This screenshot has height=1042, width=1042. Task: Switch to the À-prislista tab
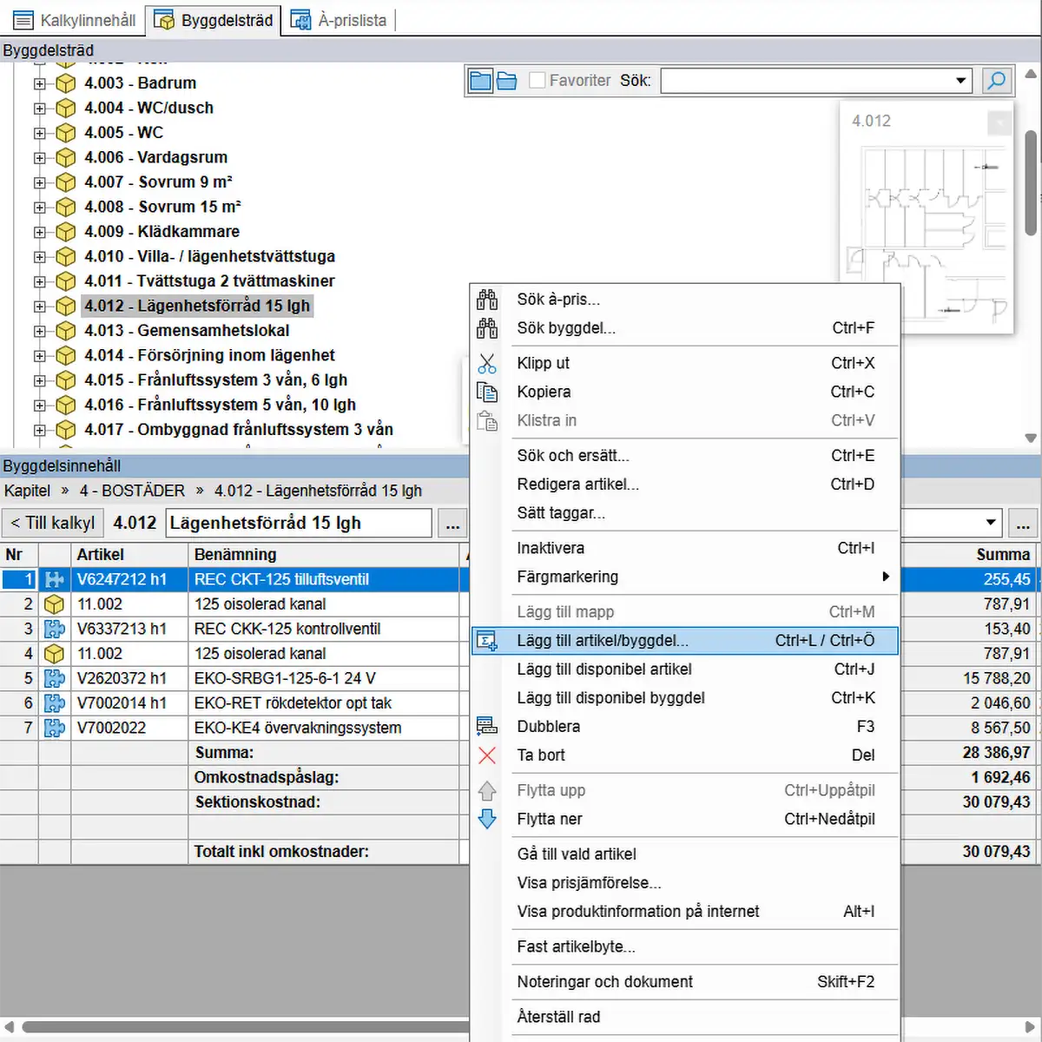pyautogui.click(x=340, y=20)
